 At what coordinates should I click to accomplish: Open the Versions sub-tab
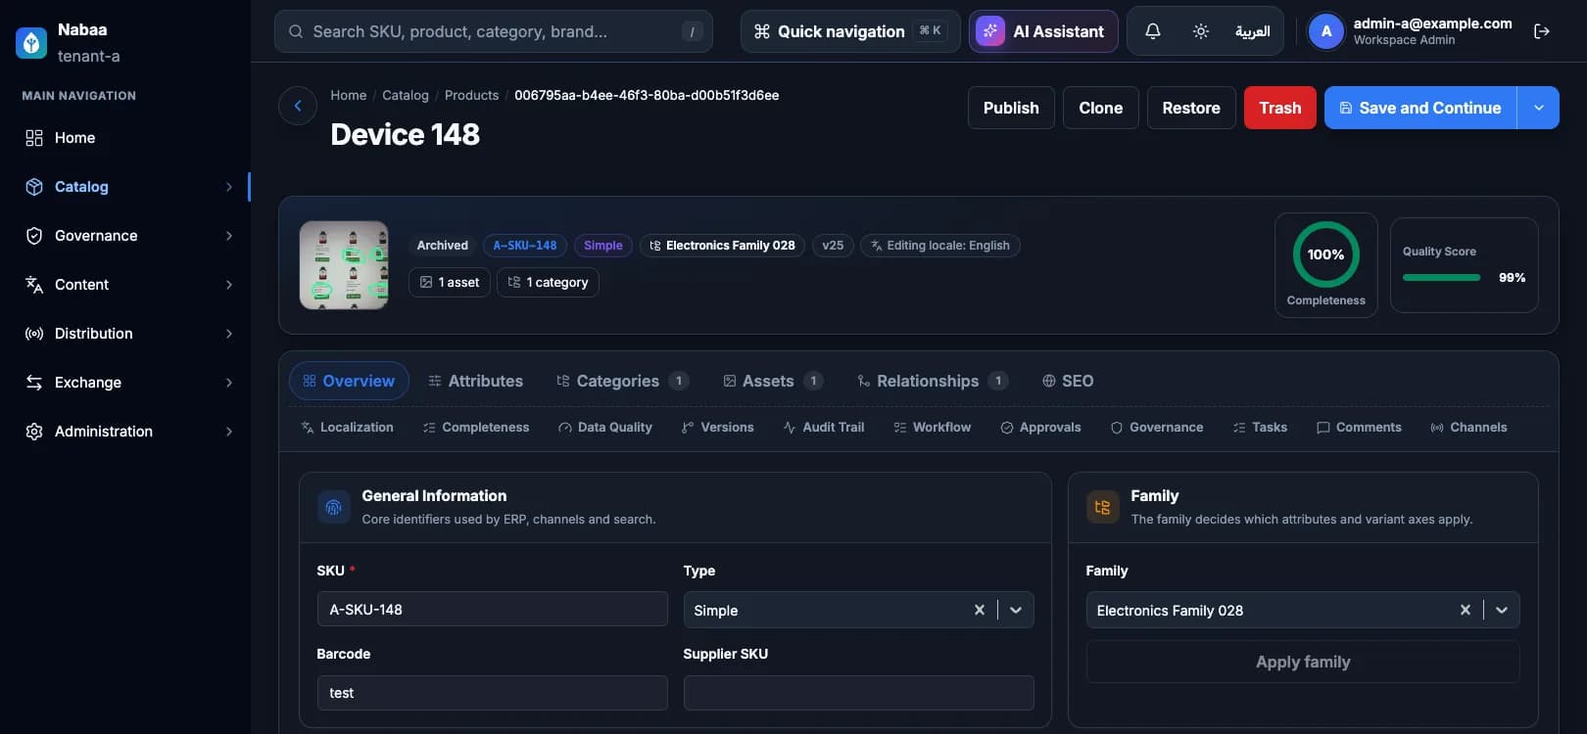(x=718, y=428)
